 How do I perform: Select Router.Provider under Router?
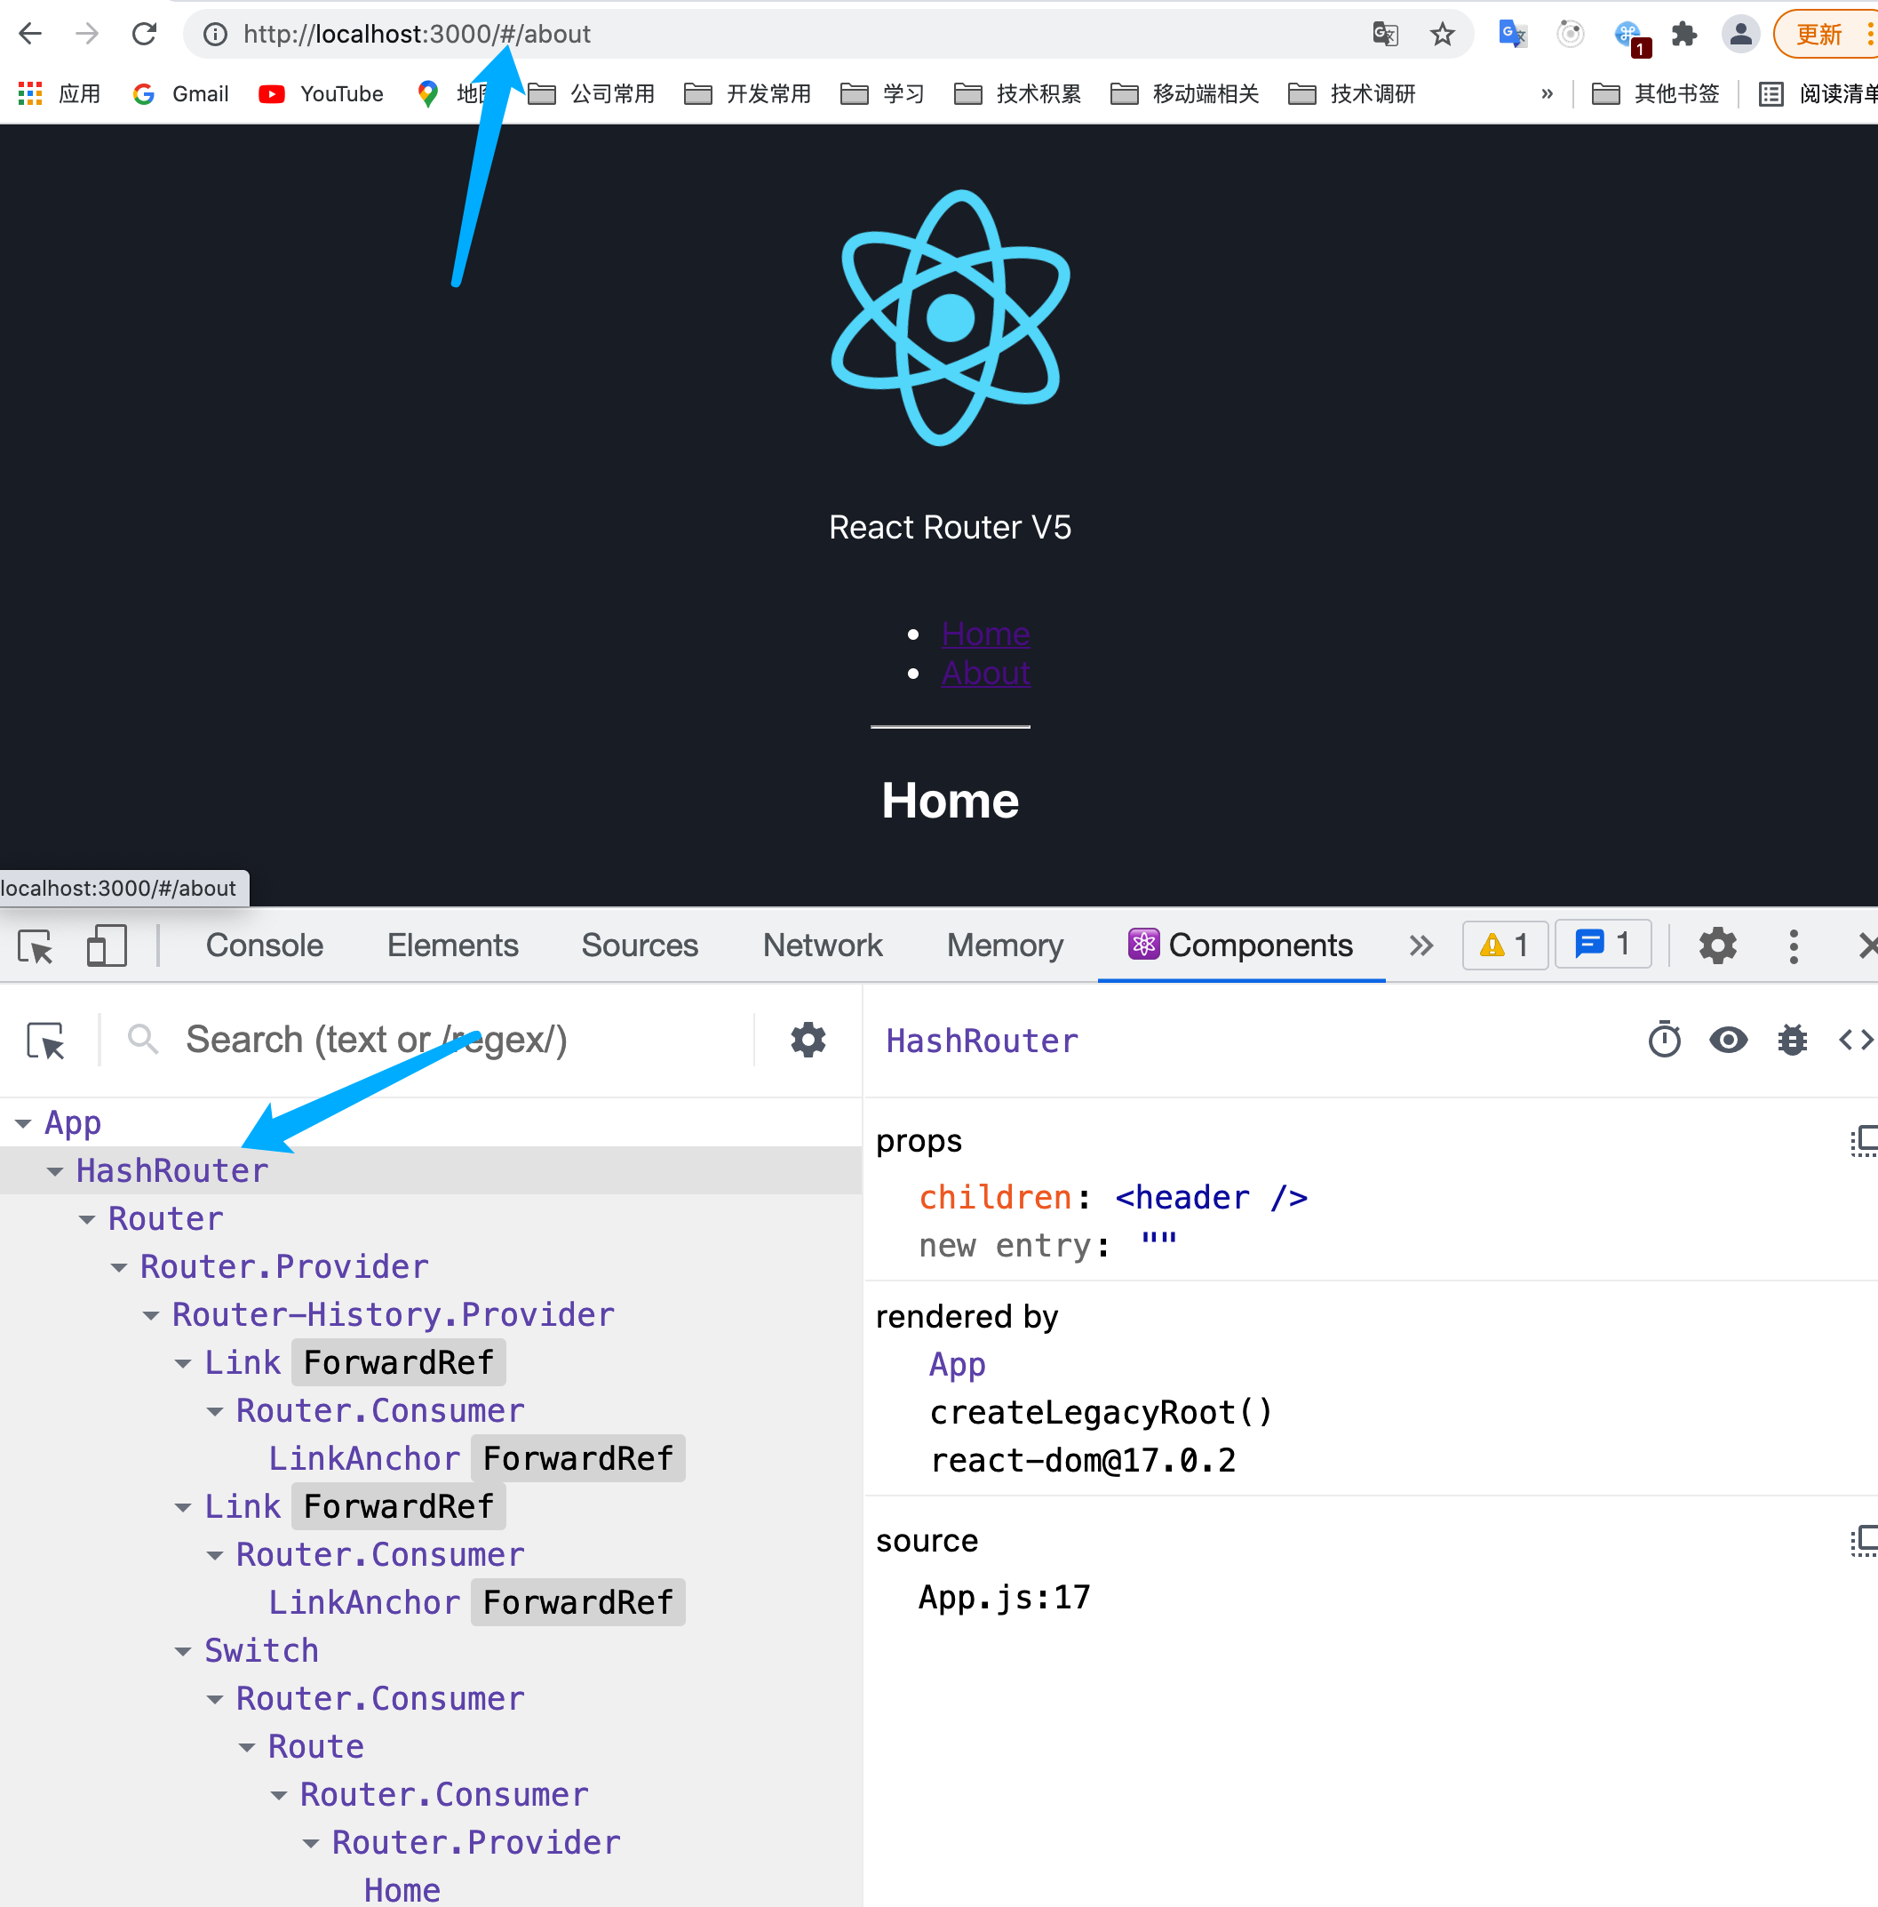coord(284,1266)
